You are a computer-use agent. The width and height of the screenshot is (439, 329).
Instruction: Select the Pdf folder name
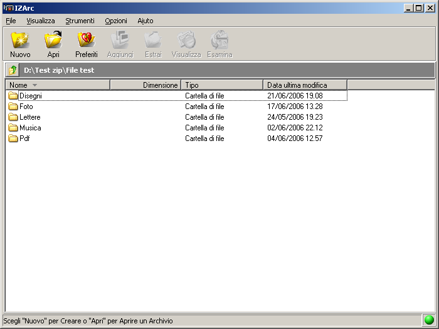(24, 138)
